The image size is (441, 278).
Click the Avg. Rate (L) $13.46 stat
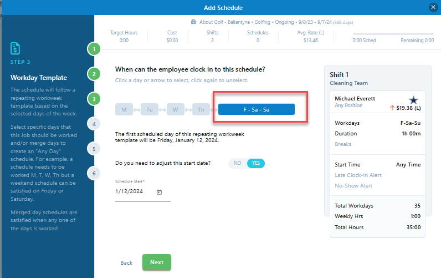click(x=311, y=36)
